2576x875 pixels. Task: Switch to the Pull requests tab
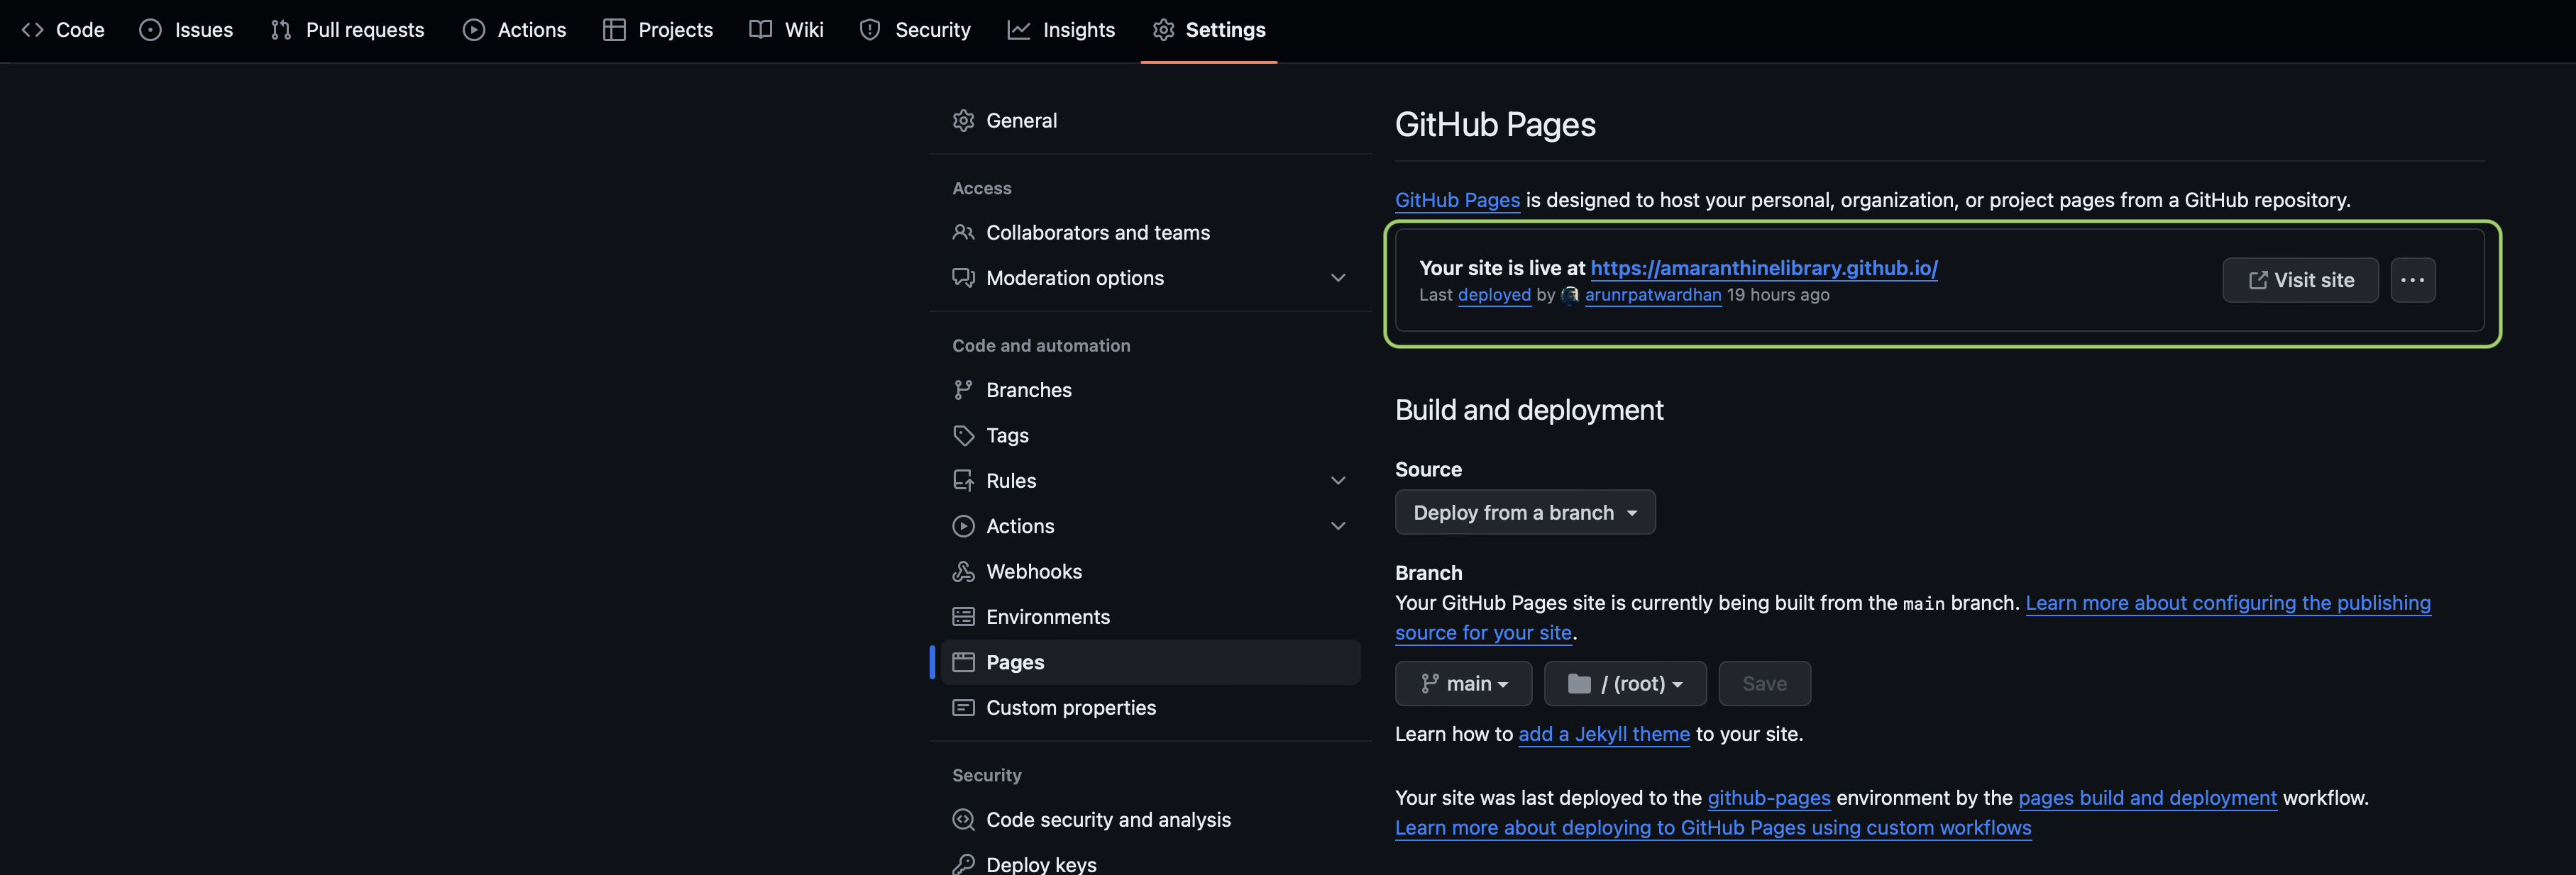coord(347,30)
